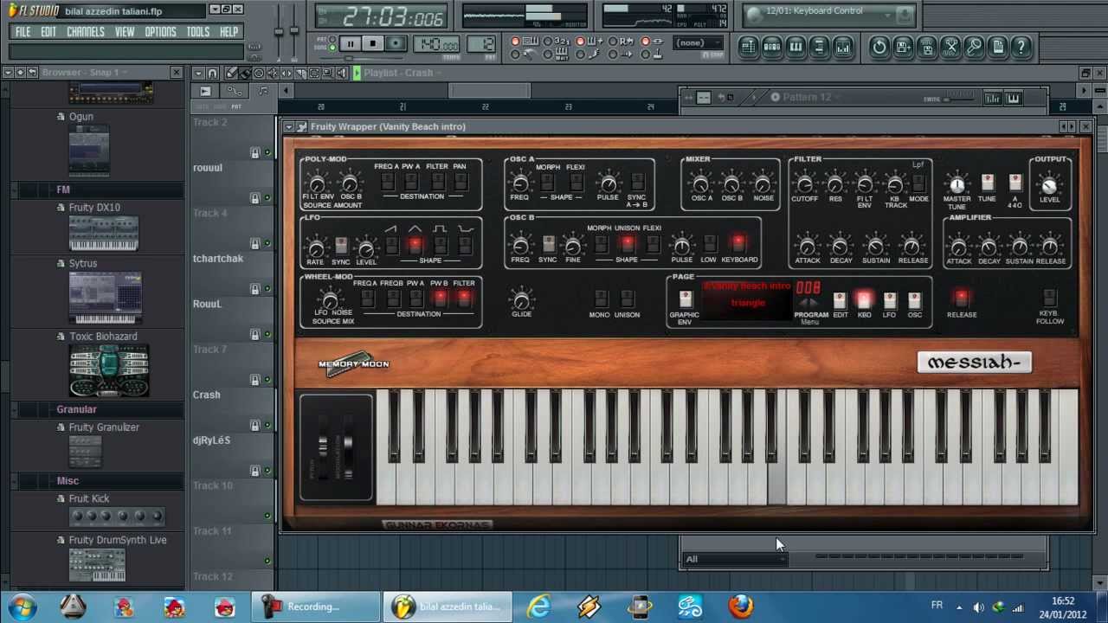This screenshot has width=1108, height=623.
Task: Open the project info page icon
Action: (x=997, y=47)
